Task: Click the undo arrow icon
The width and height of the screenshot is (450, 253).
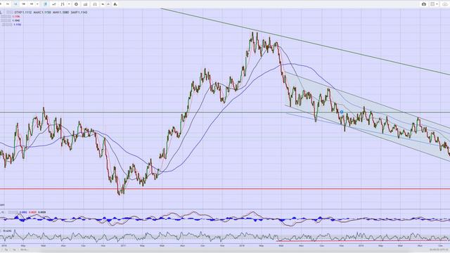Action: click(x=103, y=4)
